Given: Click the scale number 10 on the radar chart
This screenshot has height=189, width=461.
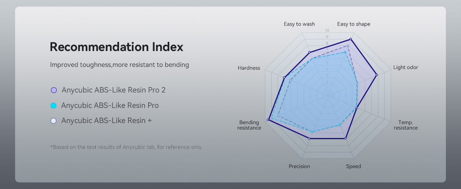Looking at the screenshot, I should (327, 31).
